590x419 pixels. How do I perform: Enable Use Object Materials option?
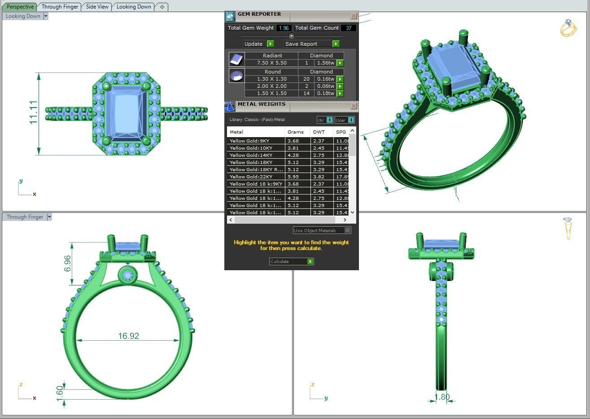(347, 230)
